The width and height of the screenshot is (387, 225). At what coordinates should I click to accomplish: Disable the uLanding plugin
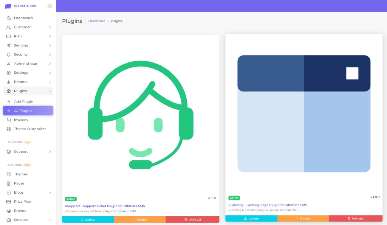pyautogui.click(x=303, y=219)
